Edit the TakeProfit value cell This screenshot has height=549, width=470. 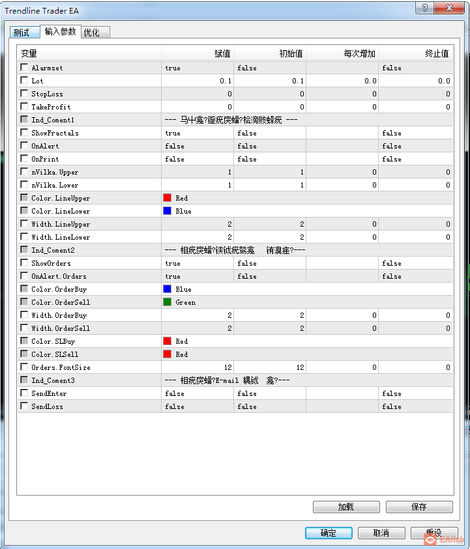[x=198, y=107]
